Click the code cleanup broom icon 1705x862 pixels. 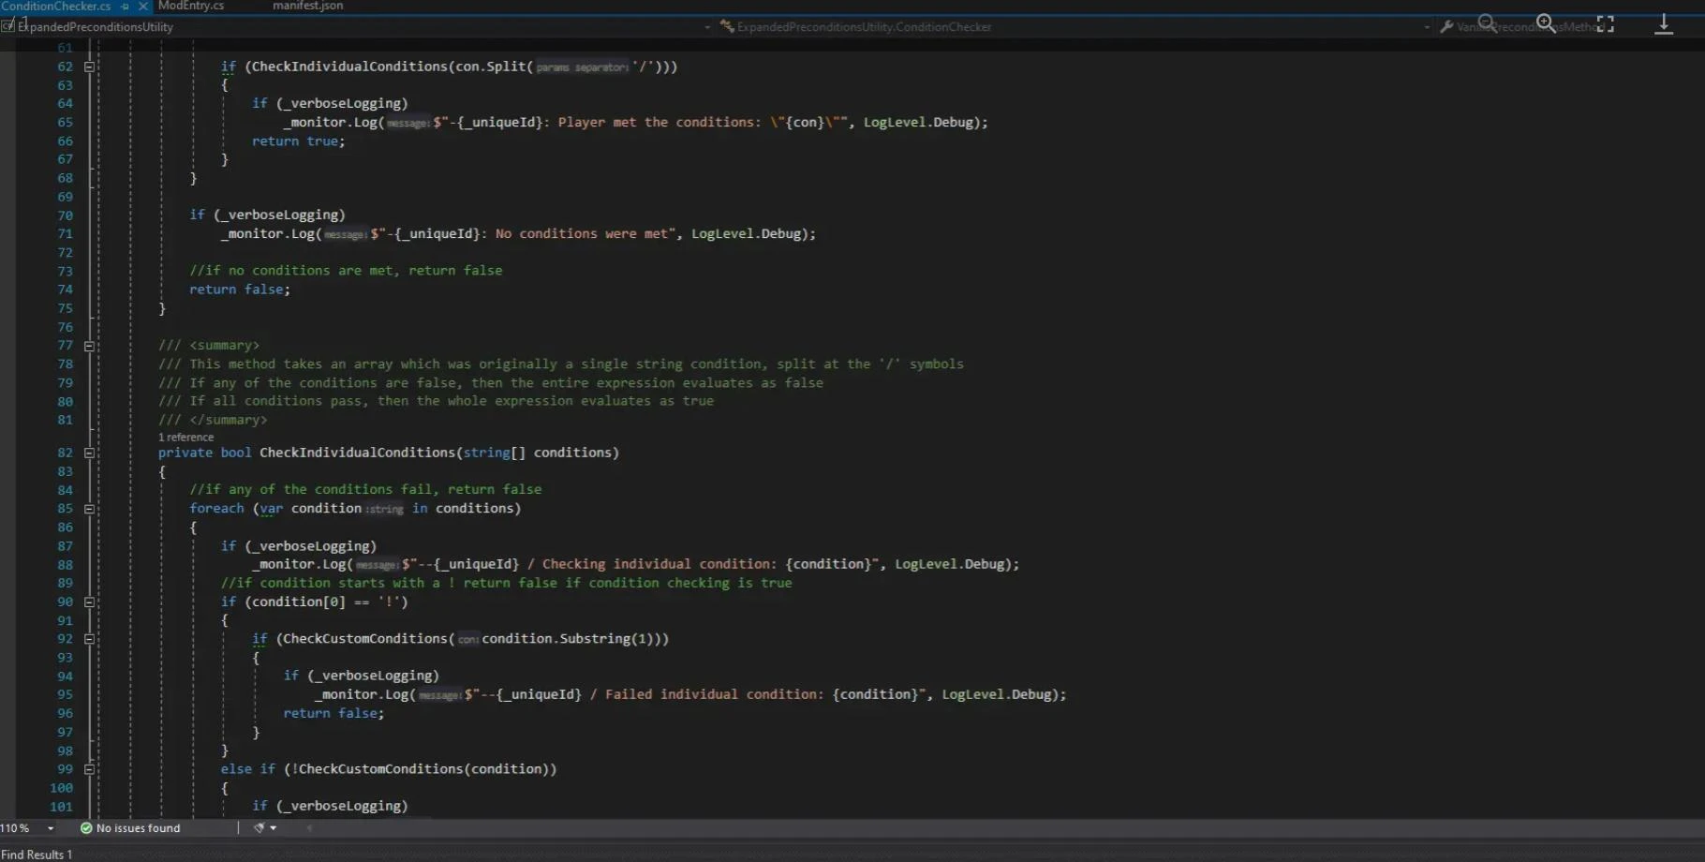coord(259,828)
